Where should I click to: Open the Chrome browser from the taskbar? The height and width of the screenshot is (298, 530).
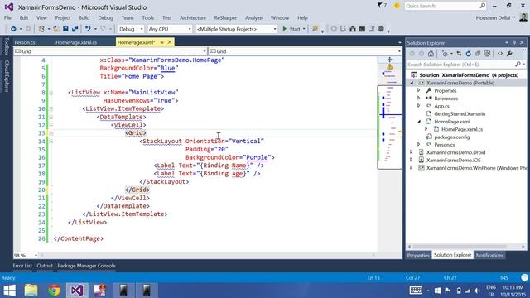pyautogui.click(x=54, y=291)
